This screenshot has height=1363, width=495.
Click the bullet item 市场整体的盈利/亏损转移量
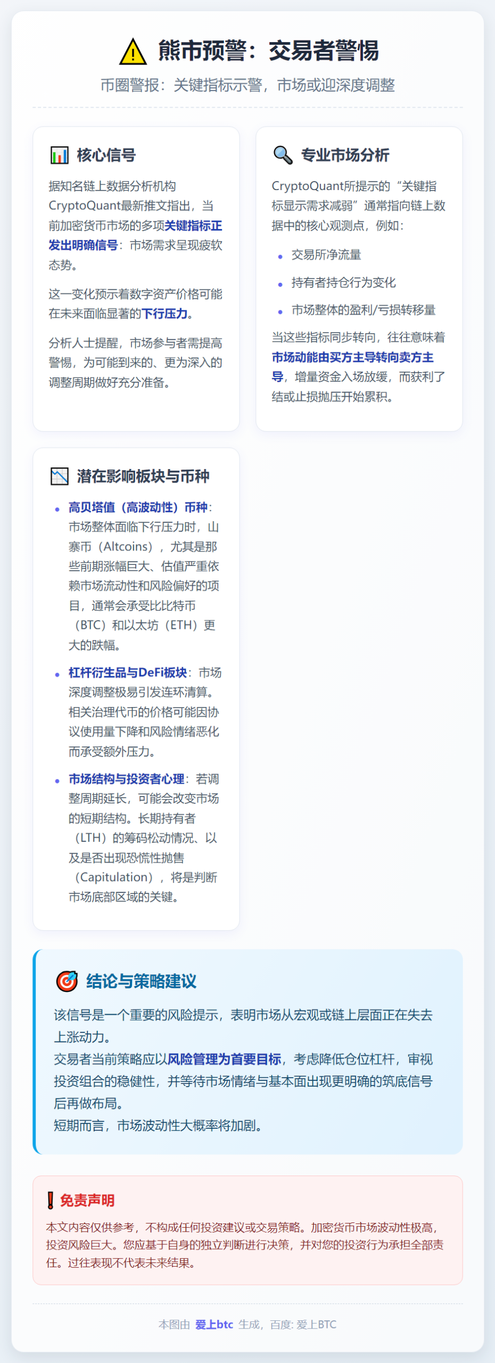364,310
